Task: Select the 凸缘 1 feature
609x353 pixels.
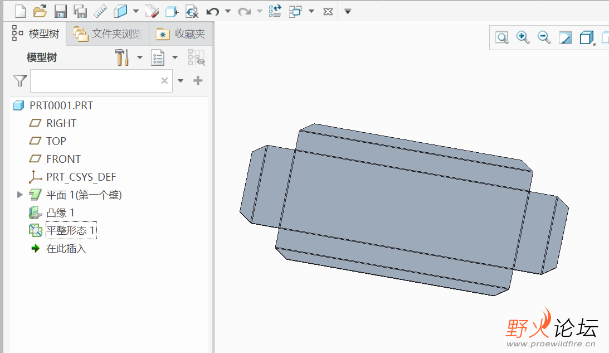Action: pyautogui.click(x=60, y=212)
